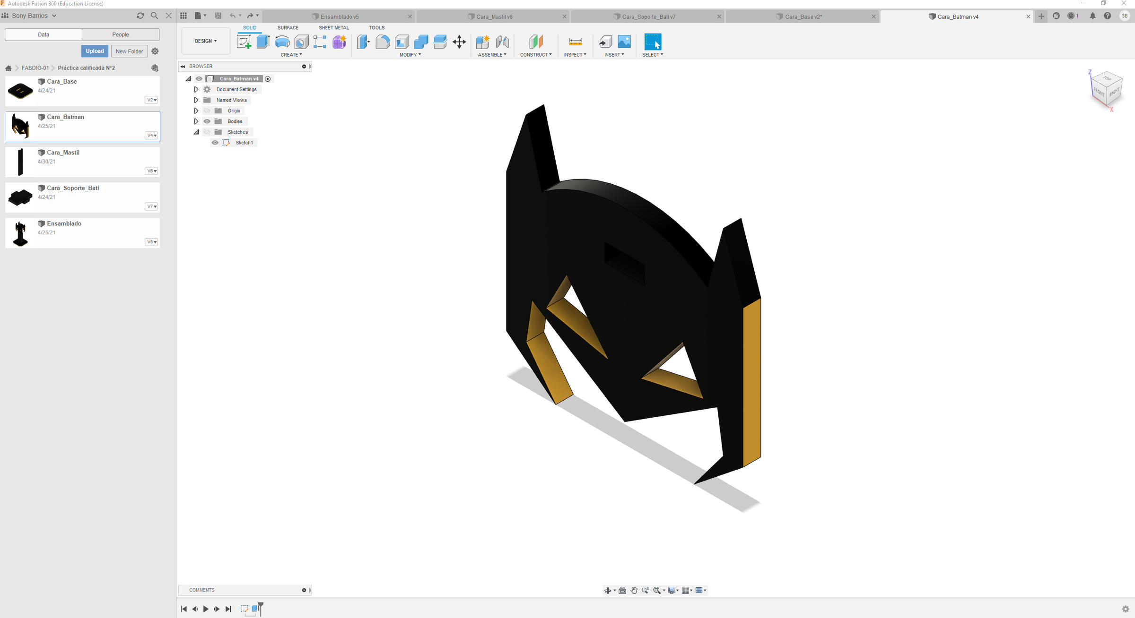Open the CREATE dropdown menu
The image size is (1135, 618).
291,55
